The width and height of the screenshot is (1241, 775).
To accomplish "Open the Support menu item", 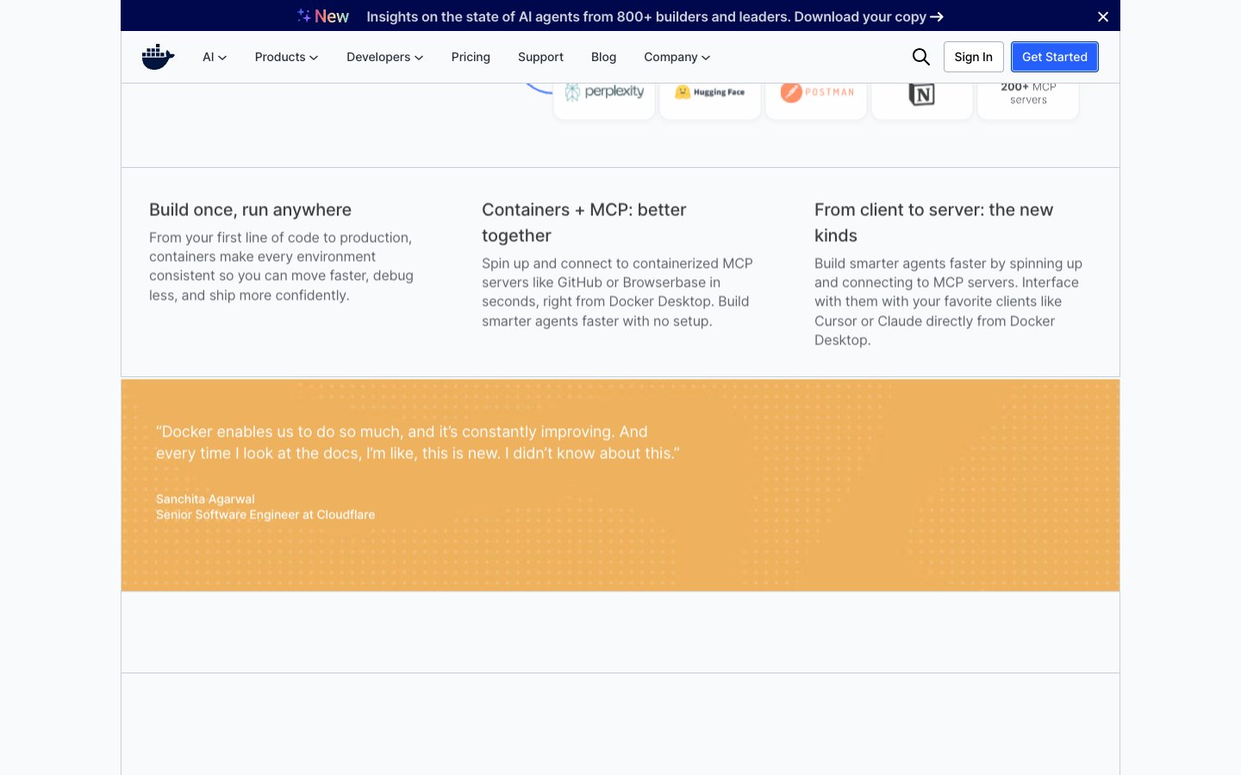I will pos(540,57).
